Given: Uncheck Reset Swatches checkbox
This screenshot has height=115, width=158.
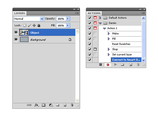Looking at the screenshot, I should pos(90,44).
